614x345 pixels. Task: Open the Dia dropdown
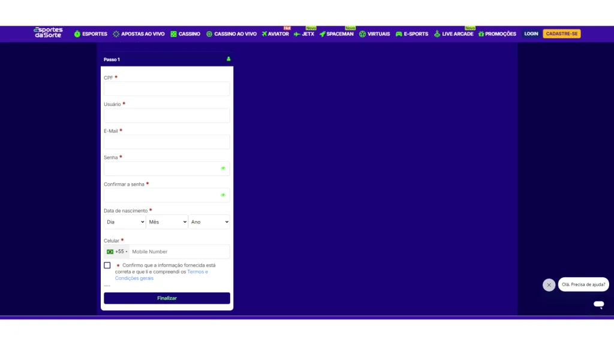pos(125,222)
